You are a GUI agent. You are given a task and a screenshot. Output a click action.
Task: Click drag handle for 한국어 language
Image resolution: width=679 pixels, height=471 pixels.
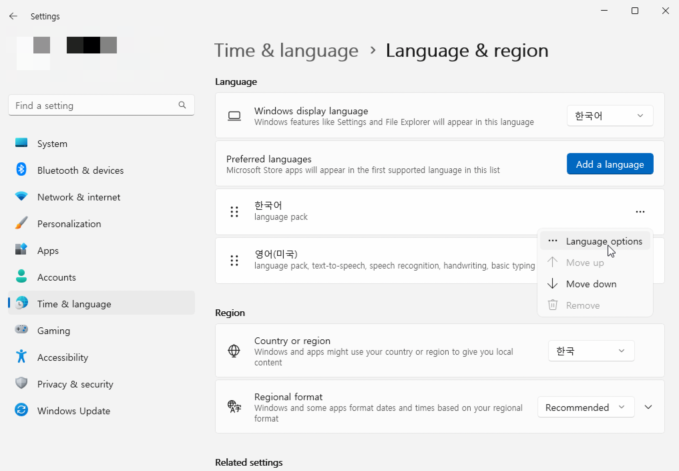coord(234,212)
